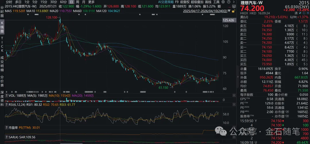Viewport: 310px width, 144px height.
Task: Open the 成交明细 side tab
Action: click(x=2, y=64)
